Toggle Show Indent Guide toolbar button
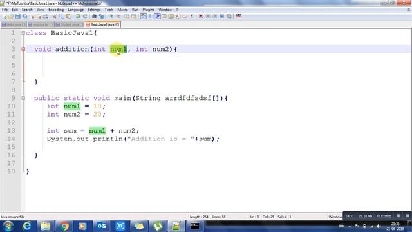Viewport: 412px width, 232px height. [157, 16]
